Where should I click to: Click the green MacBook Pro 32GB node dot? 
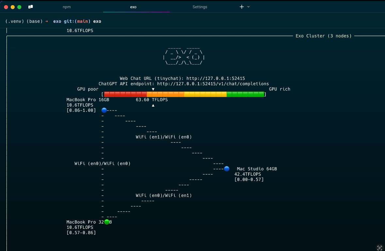click(x=107, y=222)
